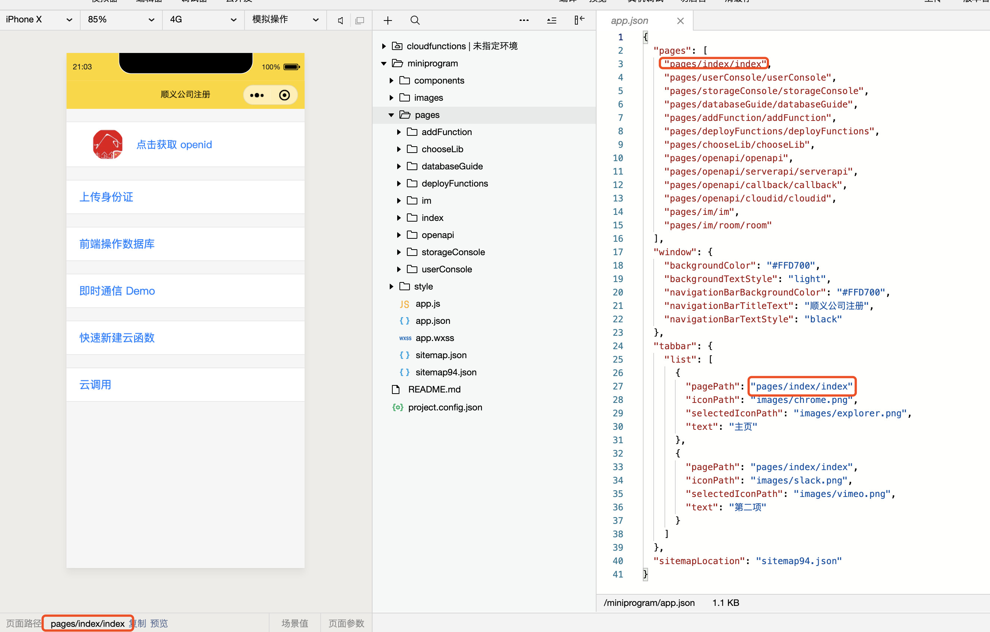Open README.md file
This screenshot has width=990, height=632.
point(434,389)
